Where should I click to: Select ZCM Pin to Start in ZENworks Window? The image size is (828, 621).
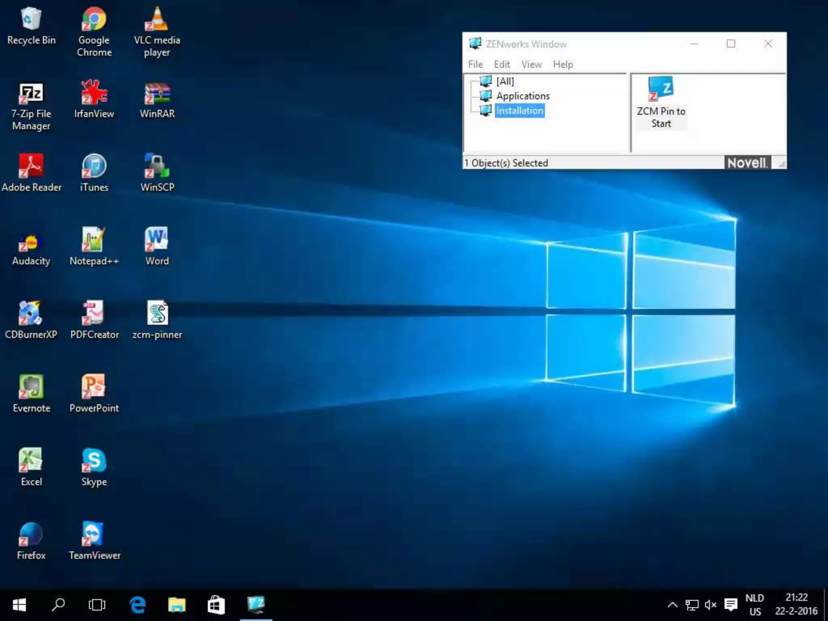pyautogui.click(x=661, y=103)
